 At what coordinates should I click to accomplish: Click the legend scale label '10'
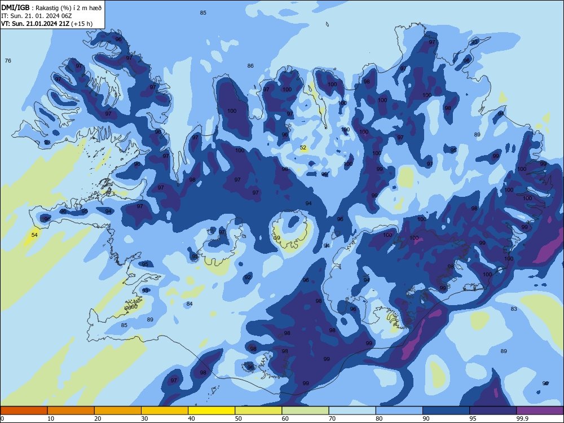pos(51,418)
